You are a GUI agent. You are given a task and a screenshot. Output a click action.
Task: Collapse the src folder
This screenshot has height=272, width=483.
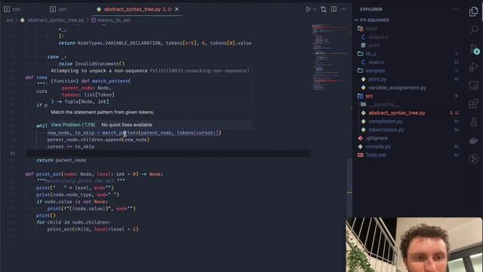pos(369,96)
